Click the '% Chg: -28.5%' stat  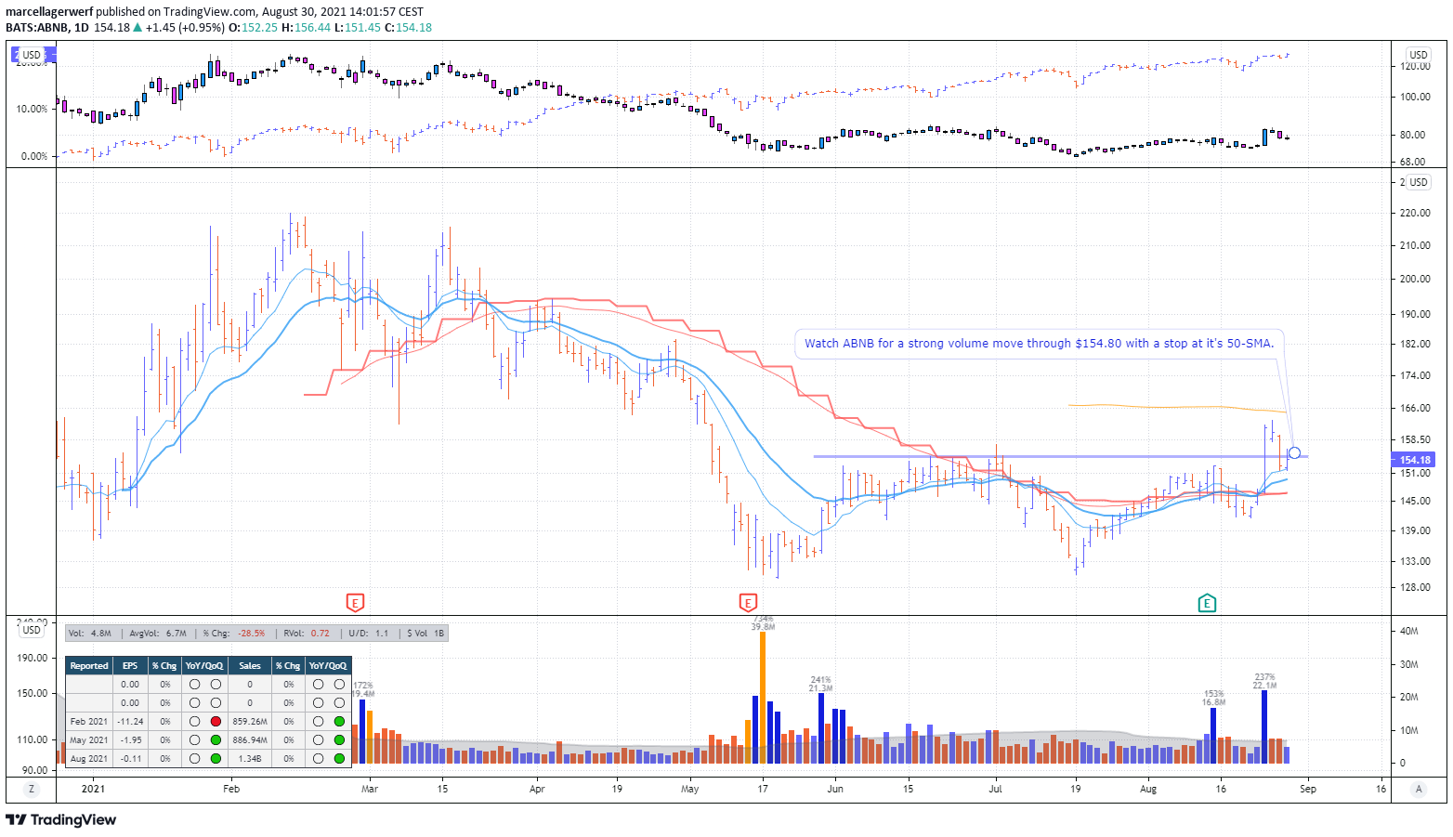[234, 634]
